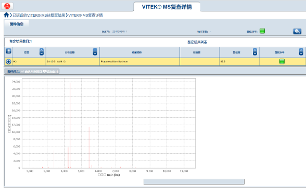Click the red bioMérieux logo icon

[x=7, y=6]
